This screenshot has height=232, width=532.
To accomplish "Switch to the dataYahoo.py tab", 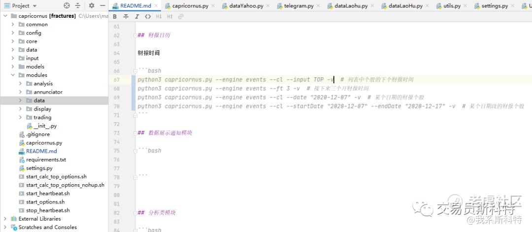I will tap(246, 6).
